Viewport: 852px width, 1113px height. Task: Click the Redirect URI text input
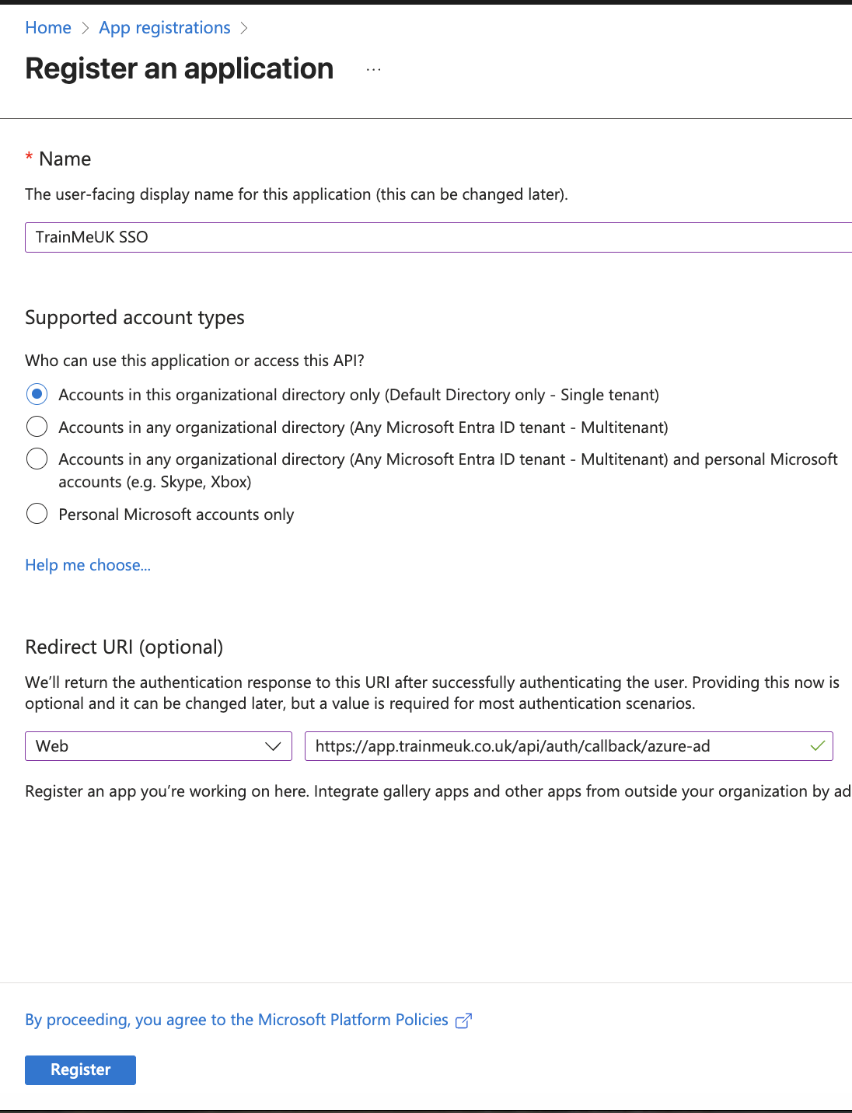544,746
